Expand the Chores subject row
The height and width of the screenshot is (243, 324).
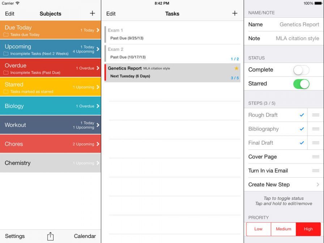tap(98, 144)
